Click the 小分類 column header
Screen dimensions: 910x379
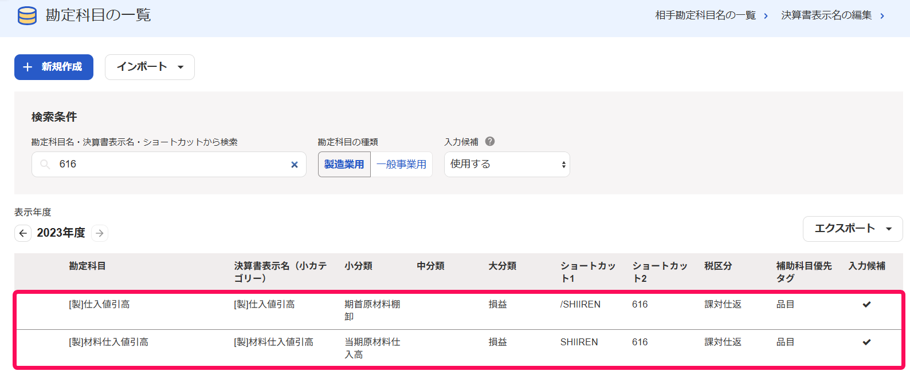tap(359, 266)
